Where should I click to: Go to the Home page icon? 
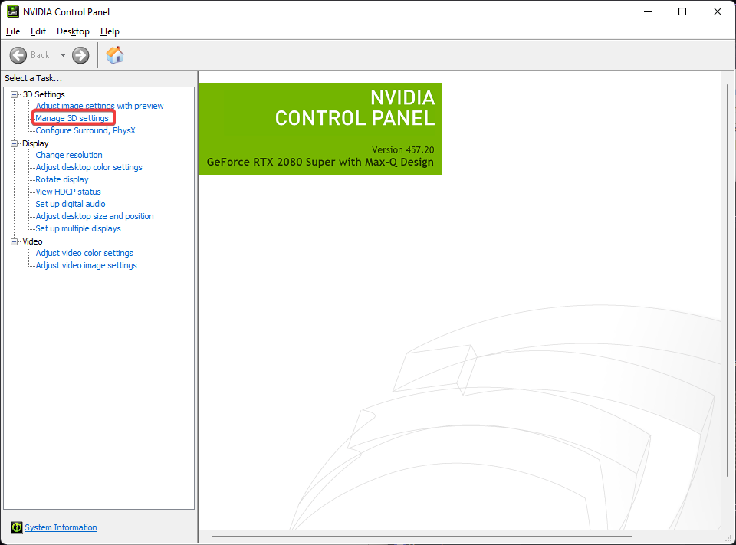(115, 55)
